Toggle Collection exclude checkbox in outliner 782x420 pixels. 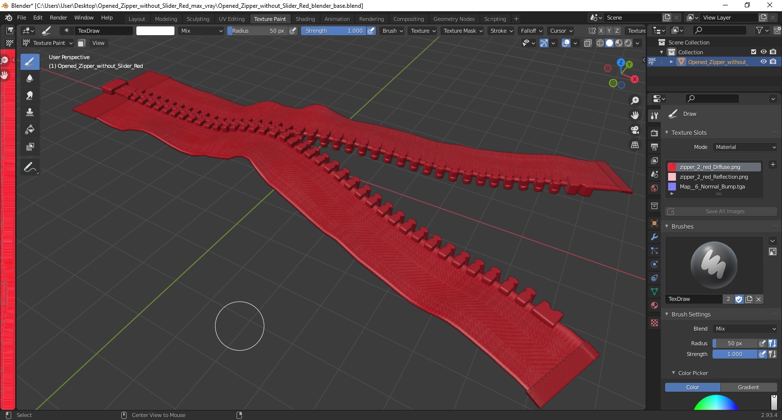[x=754, y=52]
